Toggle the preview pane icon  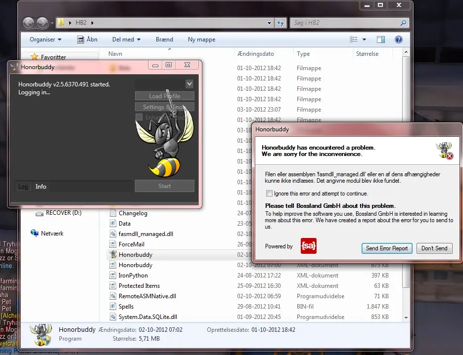point(381,39)
